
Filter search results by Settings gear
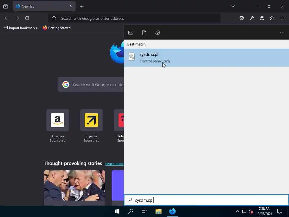(157, 33)
